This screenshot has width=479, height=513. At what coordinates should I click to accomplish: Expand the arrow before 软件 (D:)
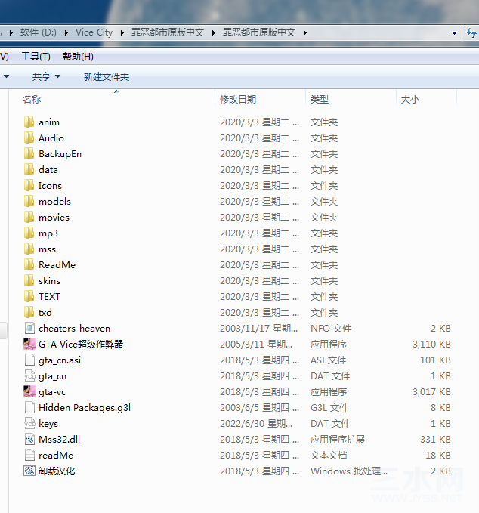tap(11, 32)
